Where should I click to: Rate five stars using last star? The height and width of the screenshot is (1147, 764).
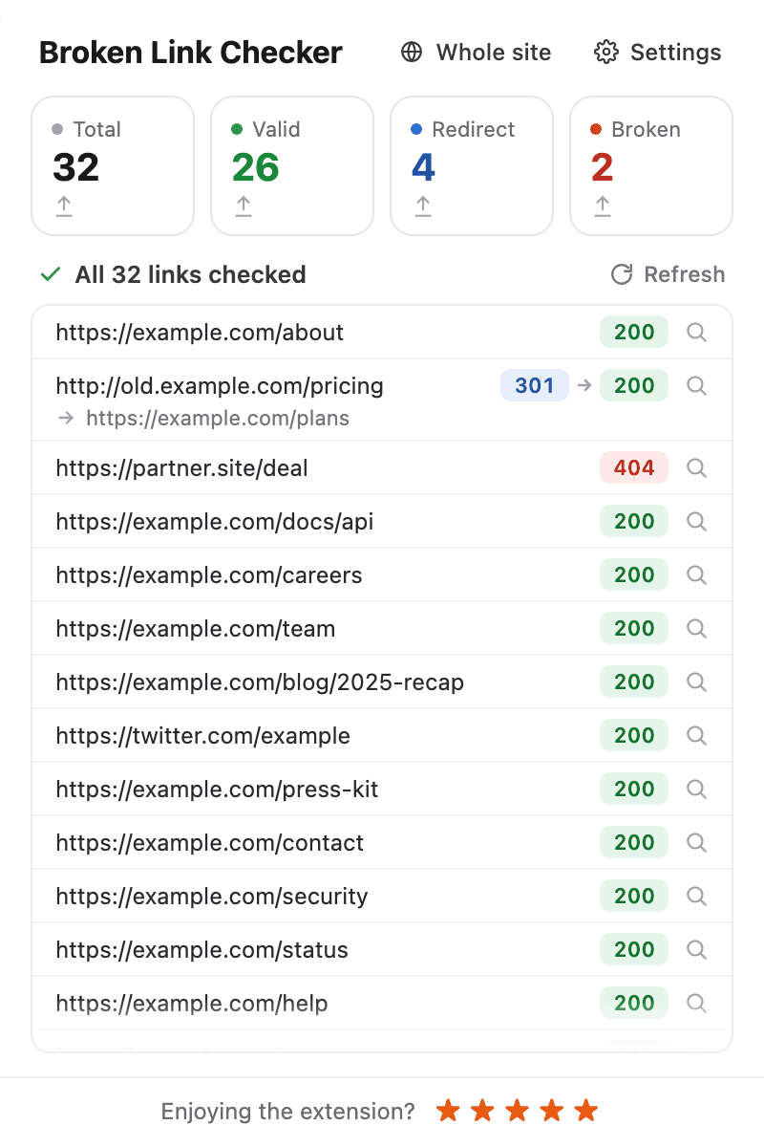pos(586,1111)
